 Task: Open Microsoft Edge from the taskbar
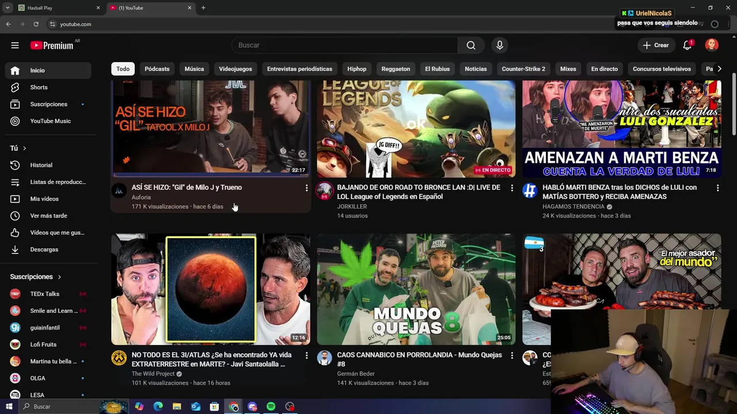[158, 407]
